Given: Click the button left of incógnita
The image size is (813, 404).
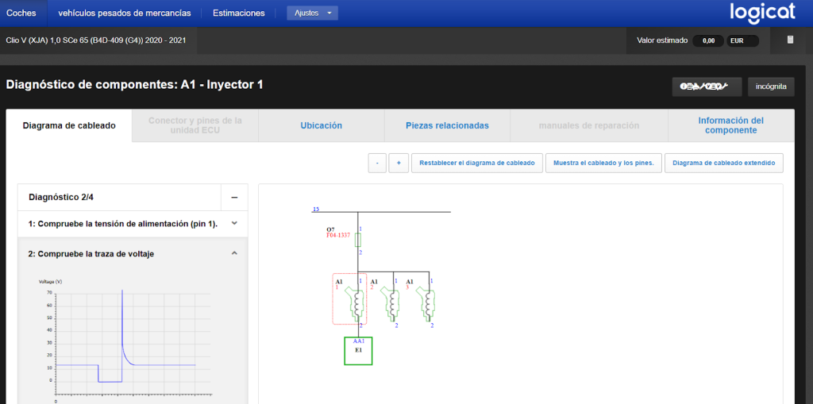Looking at the screenshot, I should 707,87.
